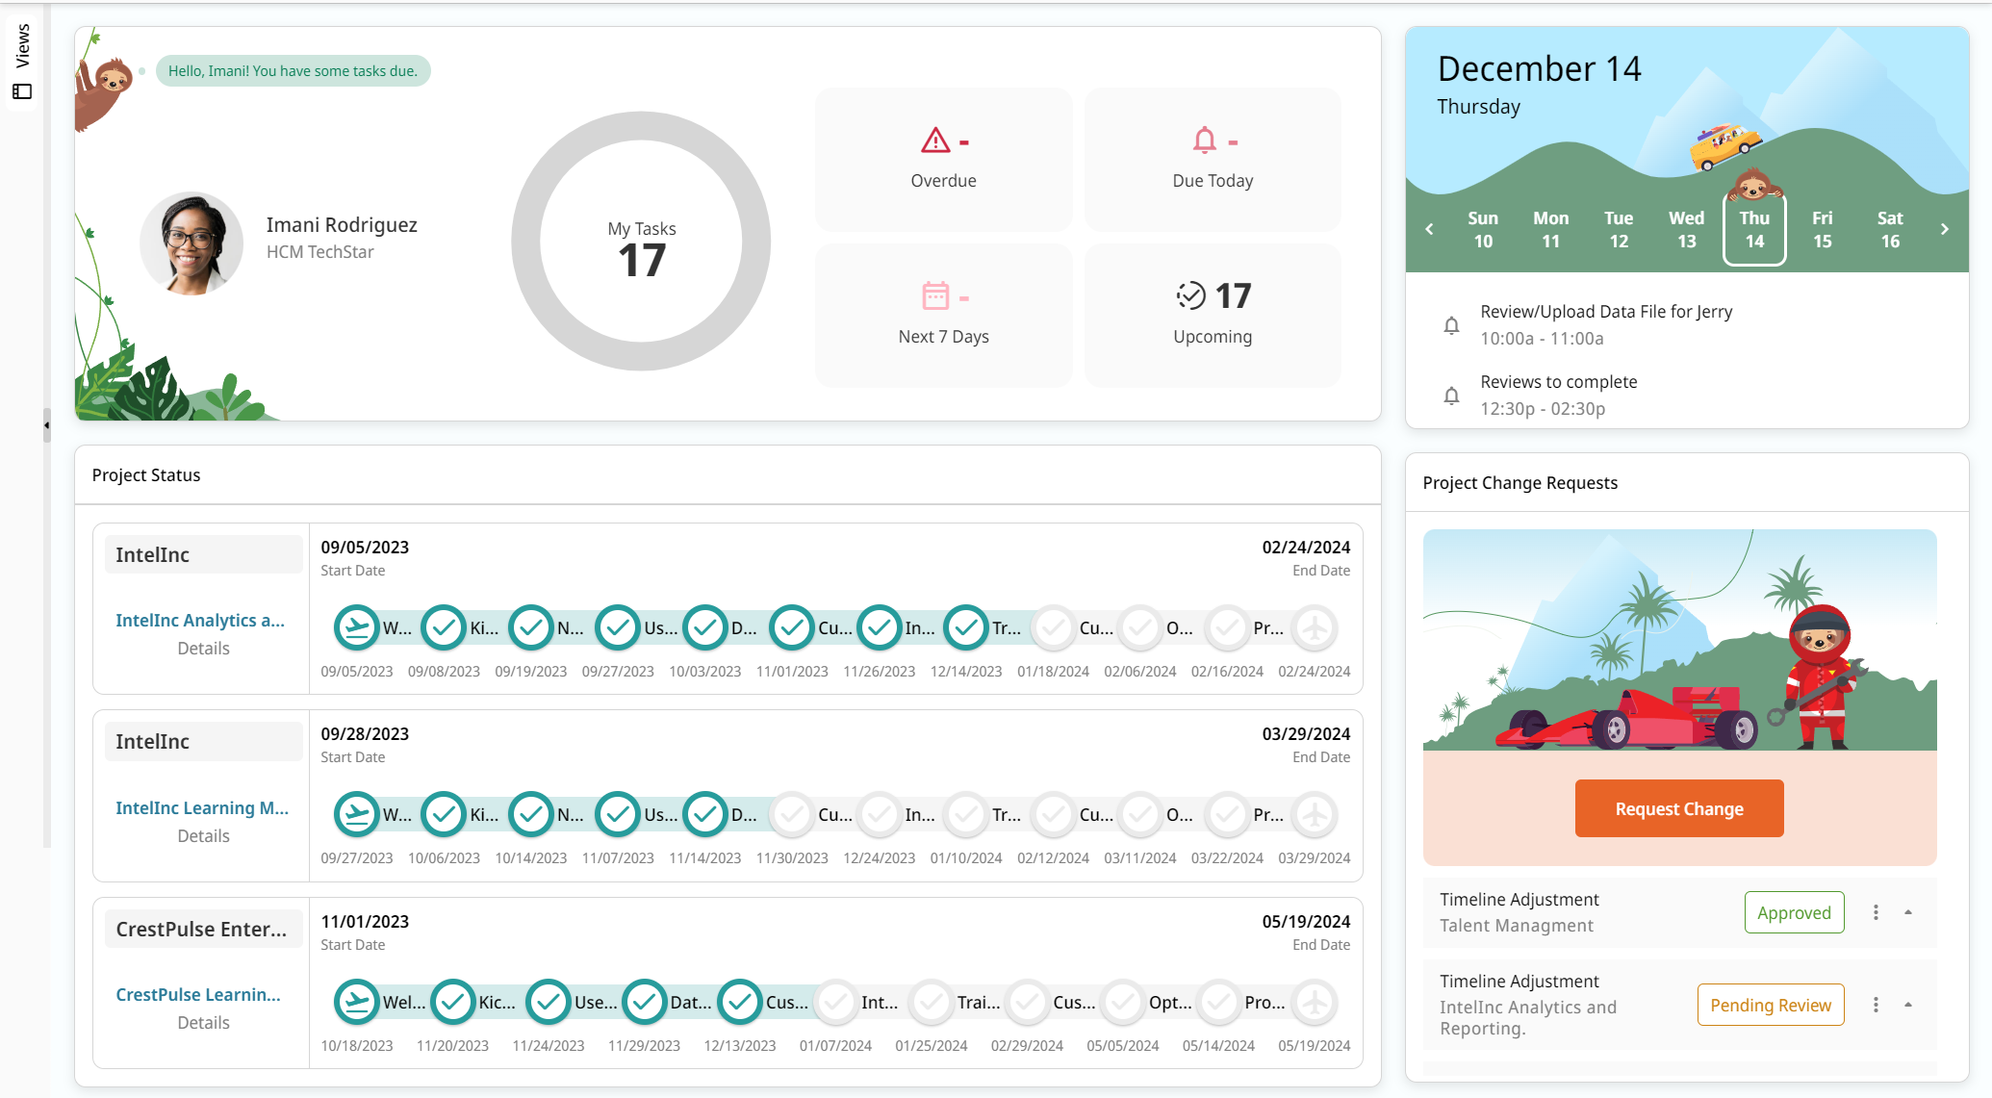The image size is (1992, 1098).
Task: Collapse the Pending Review request entry
Action: coord(1907,1005)
